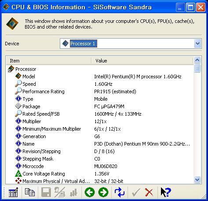Screen dimensions: 208x201
Task: Click the list scrollbar up arrow
Action: coord(197,60)
